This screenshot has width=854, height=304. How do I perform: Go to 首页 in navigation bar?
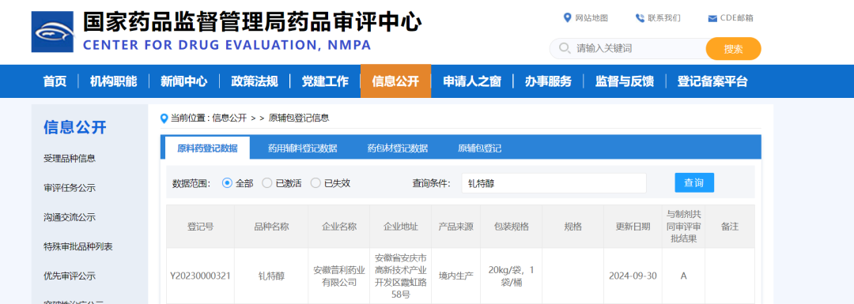[55, 81]
